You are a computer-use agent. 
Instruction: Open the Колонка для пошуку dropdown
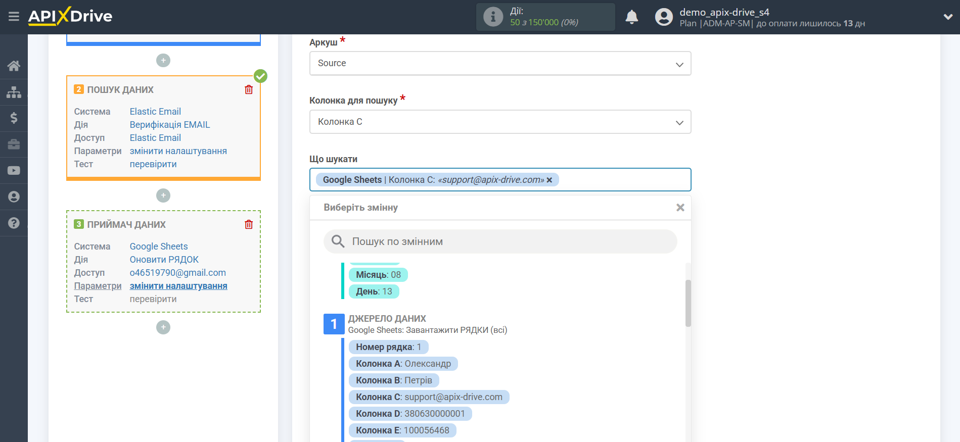coord(500,122)
